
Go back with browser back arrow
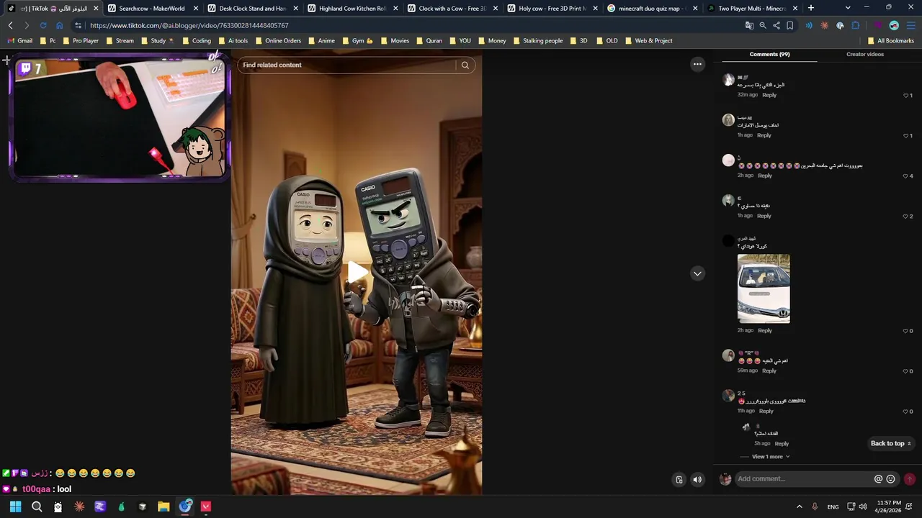(11, 25)
